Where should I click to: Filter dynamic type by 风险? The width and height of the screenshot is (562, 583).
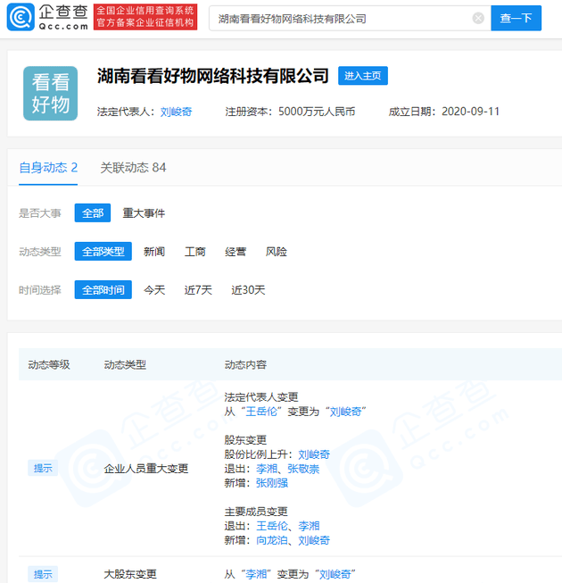click(x=277, y=252)
